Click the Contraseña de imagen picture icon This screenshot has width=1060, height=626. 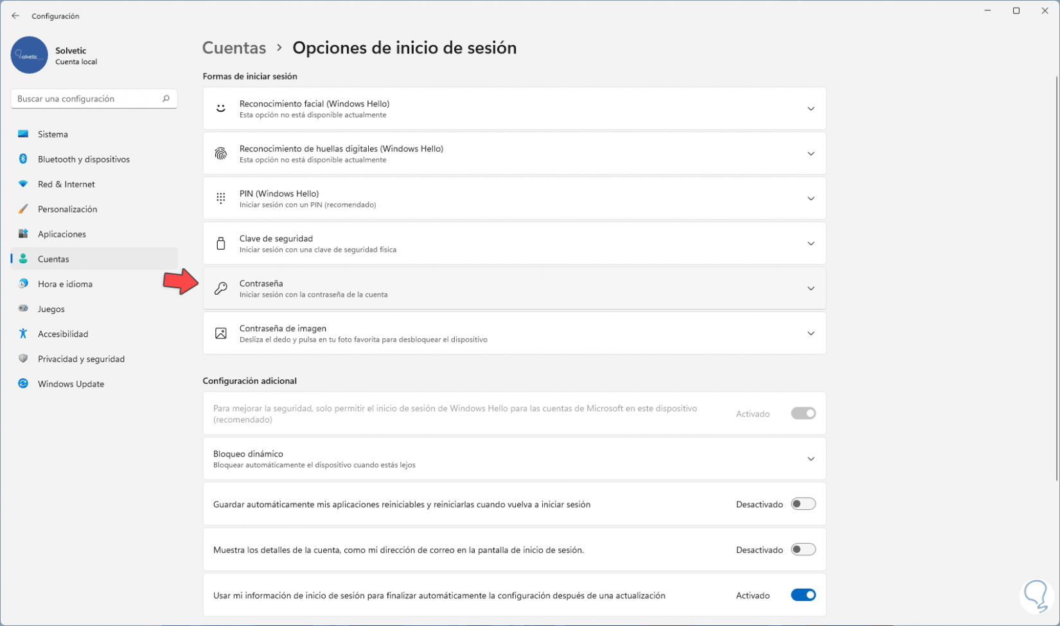click(x=221, y=333)
